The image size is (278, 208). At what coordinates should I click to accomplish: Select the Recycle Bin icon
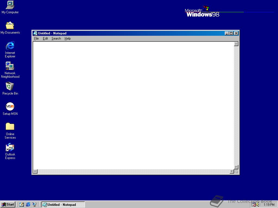(x=10, y=88)
